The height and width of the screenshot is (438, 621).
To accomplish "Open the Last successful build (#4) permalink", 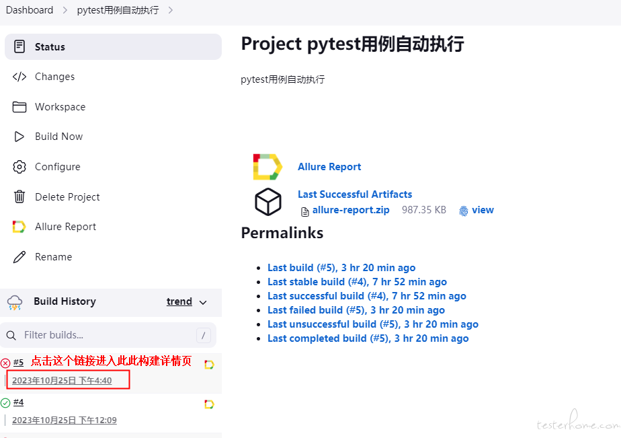I will (367, 296).
